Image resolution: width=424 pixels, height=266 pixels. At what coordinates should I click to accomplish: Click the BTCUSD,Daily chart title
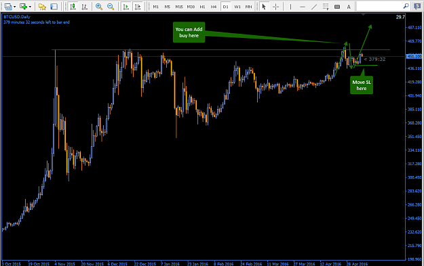coord(17,17)
